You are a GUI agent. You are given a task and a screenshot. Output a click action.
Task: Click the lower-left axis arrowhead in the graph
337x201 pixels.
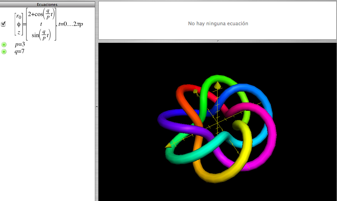[x=169, y=145]
